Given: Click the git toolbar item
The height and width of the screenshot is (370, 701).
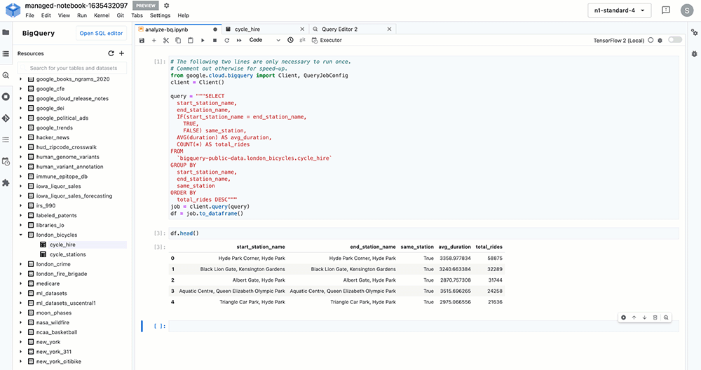Looking at the screenshot, I should click(x=303, y=40).
